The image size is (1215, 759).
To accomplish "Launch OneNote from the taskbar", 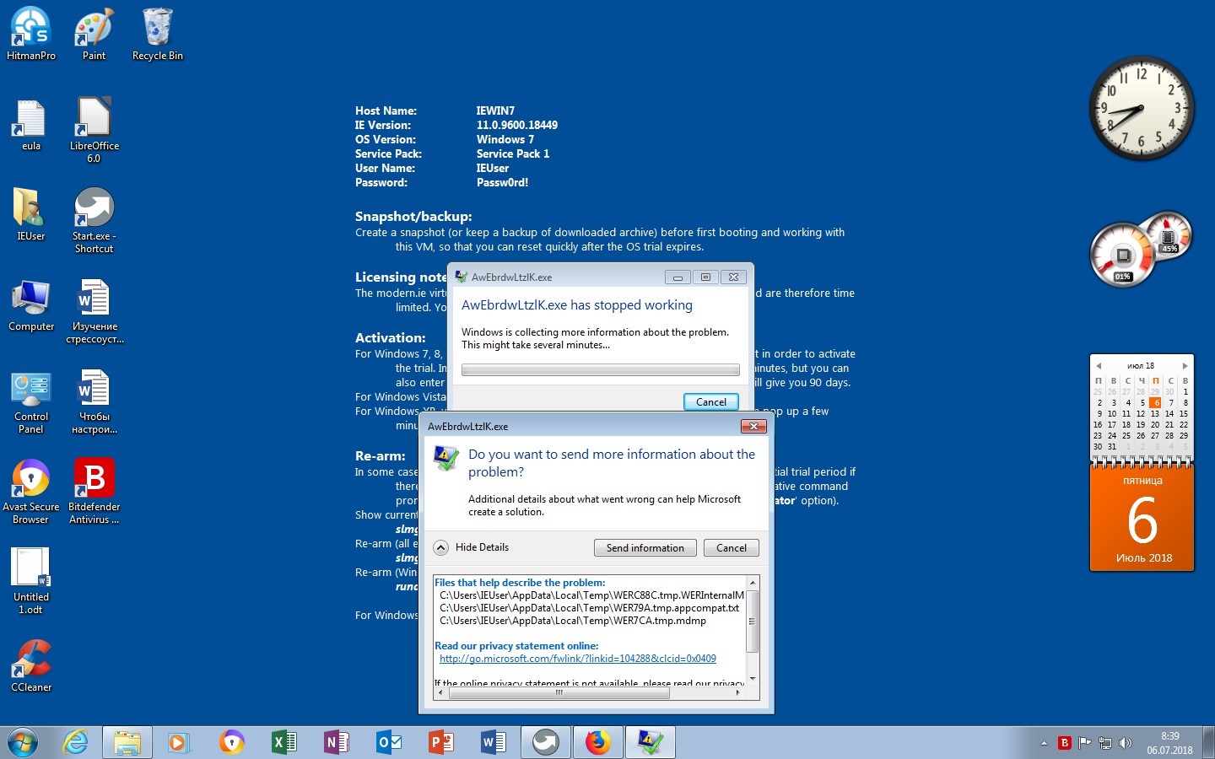I will 336,742.
